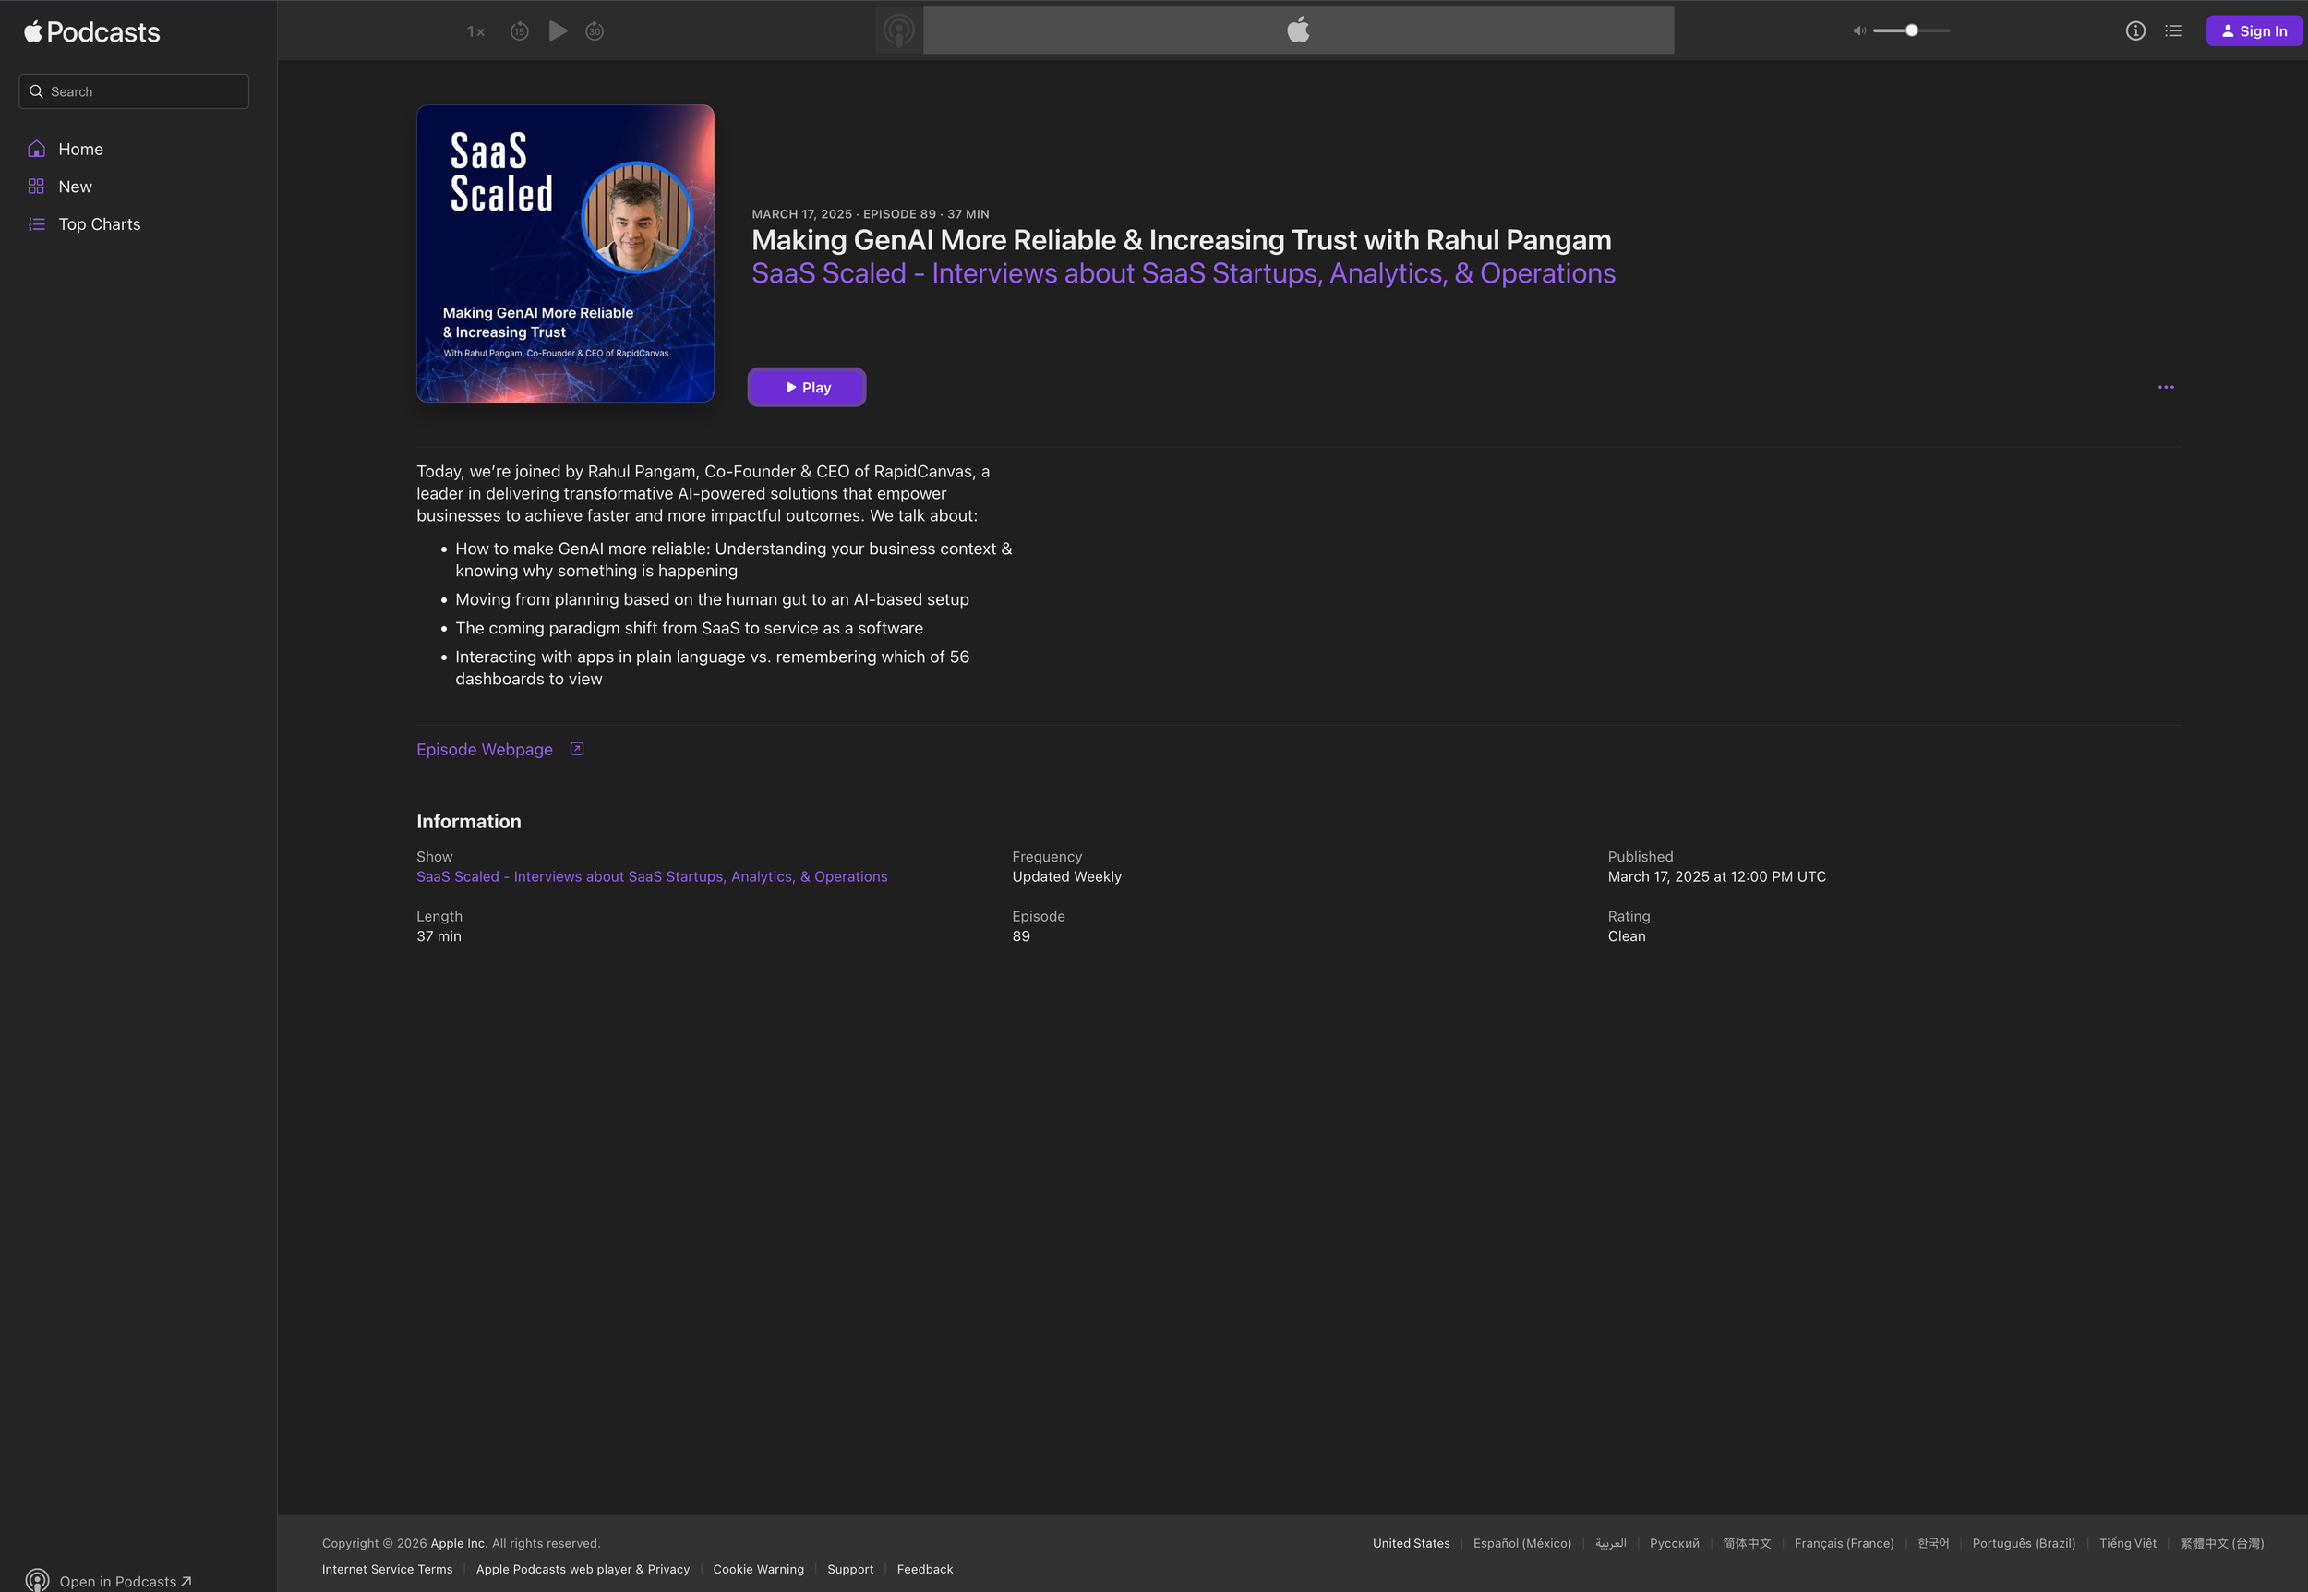
Task: Click the Sign In button
Action: click(x=2254, y=30)
